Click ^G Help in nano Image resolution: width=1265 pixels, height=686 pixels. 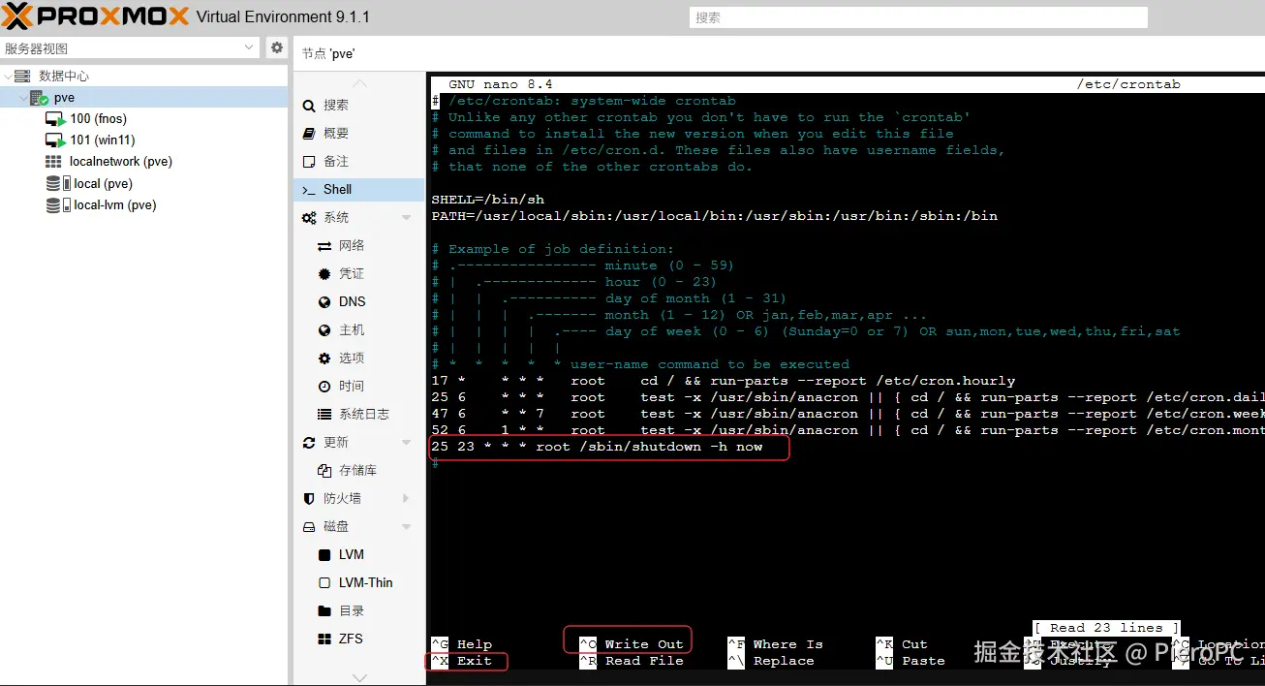pyautogui.click(x=461, y=644)
